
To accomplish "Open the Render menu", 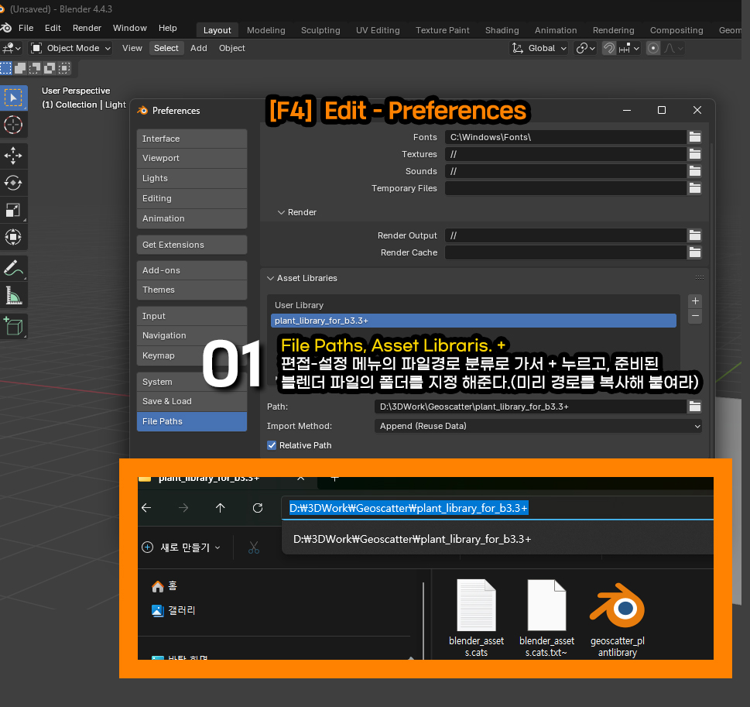I will click(87, 28).
